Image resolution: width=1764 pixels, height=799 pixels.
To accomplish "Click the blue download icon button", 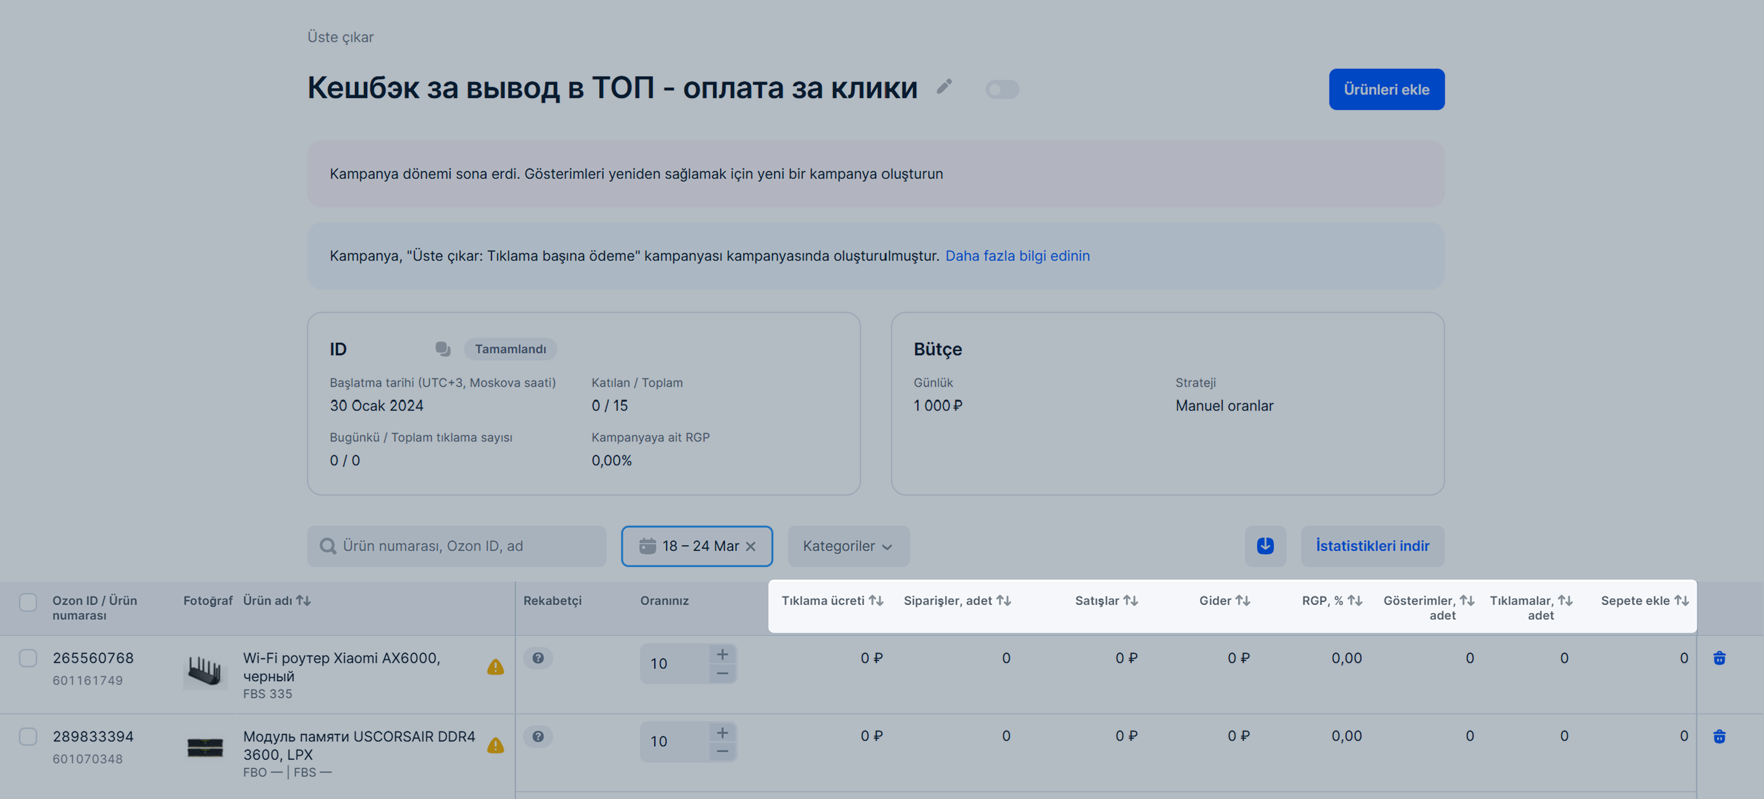I will (1265, 546).
